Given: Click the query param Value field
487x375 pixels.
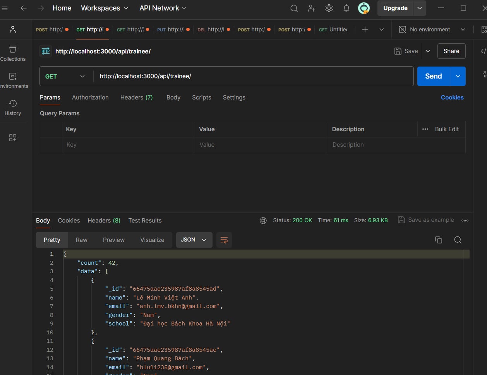Looking at the screenshot, I should coord(261,145).
